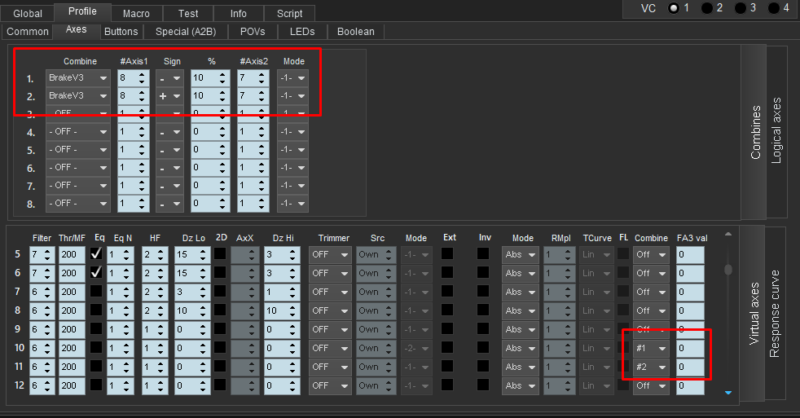This screenshot has height=418, width=800.
Task: Open virtual axis 10 Combine dropdown
Action: tap(652, 349)
